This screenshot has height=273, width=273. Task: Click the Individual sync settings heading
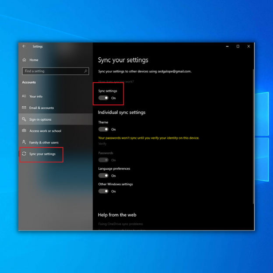pyautogui.click(x=122, y=112)
